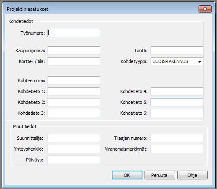Activate the Kohteen nimi field

click(74, 81)
